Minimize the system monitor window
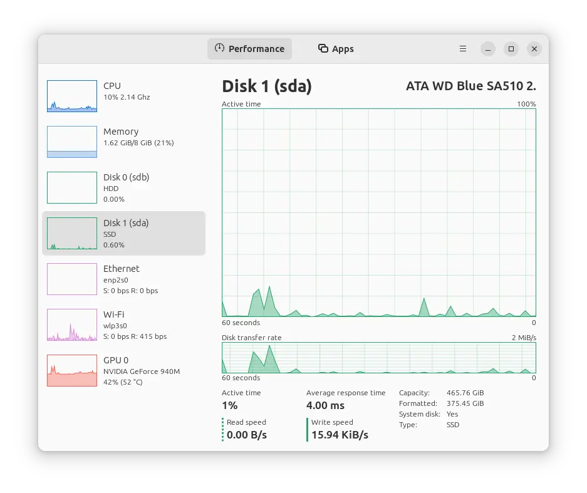This screenshot has width=587, height=493. [489, 49]
